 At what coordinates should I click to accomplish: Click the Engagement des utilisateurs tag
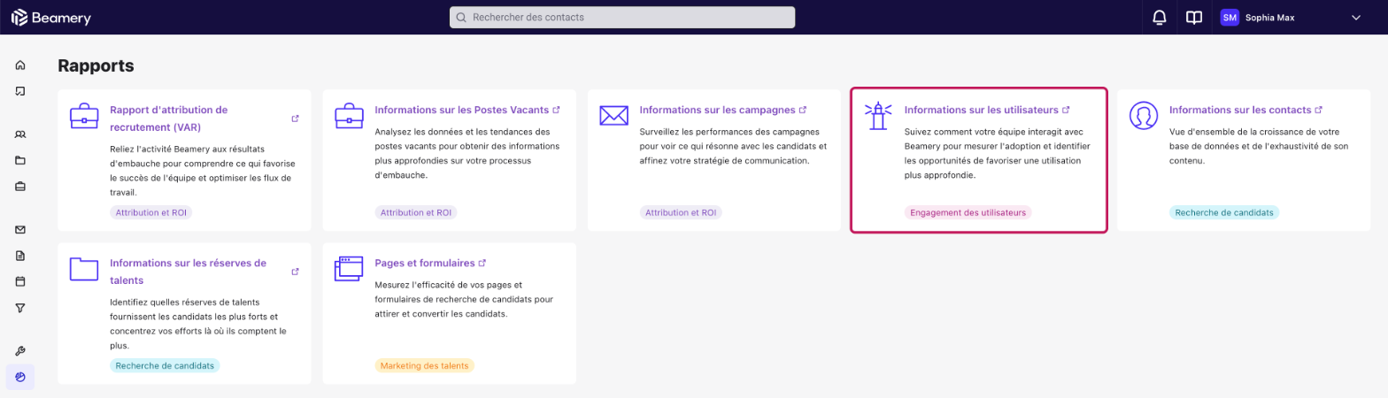click(968, 212)
